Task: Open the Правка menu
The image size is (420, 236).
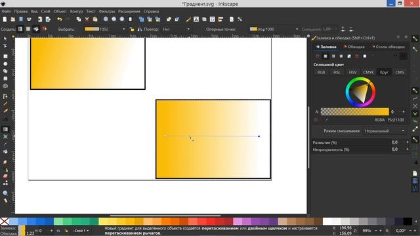Action: point(20,12)
